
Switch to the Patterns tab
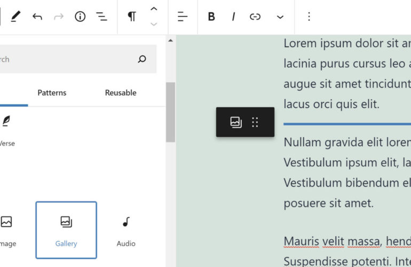click(x=52, y=92)
